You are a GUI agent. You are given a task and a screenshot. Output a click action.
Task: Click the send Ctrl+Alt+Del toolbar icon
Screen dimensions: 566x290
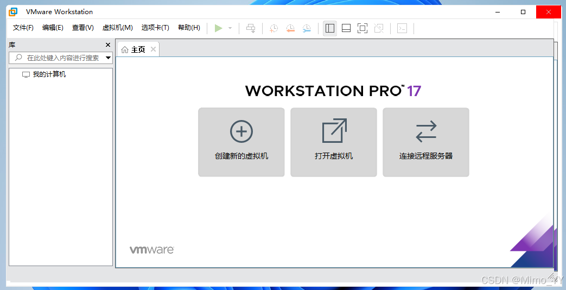pyautogui.click(x=251, y=28)
